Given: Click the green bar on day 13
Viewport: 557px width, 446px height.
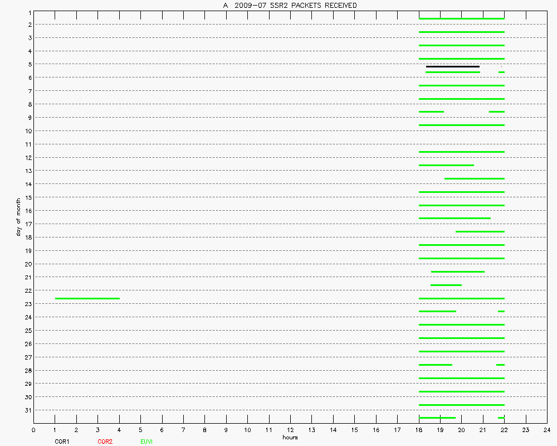Looking at the screenshot, I should point(474,178).
